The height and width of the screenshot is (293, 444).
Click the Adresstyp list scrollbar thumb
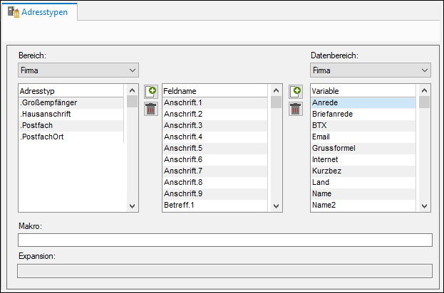click(132, 102)
